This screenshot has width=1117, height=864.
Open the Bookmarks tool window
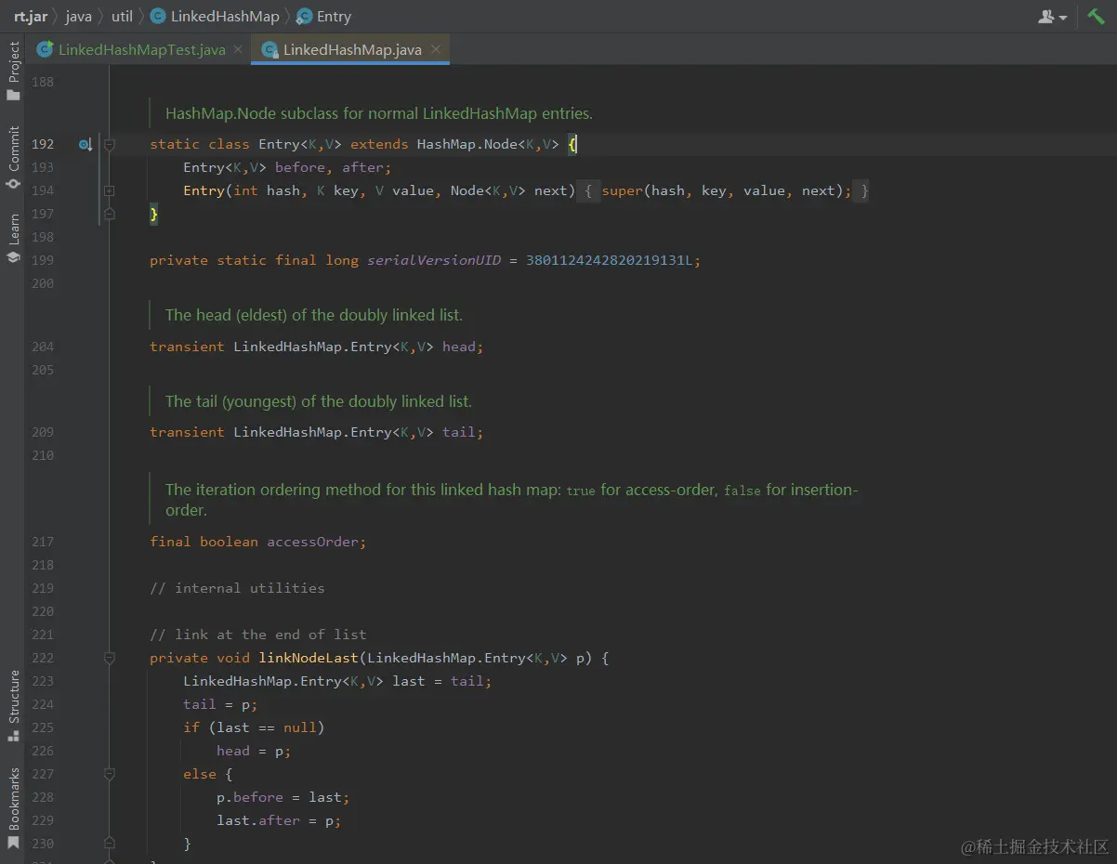point(13,808)
